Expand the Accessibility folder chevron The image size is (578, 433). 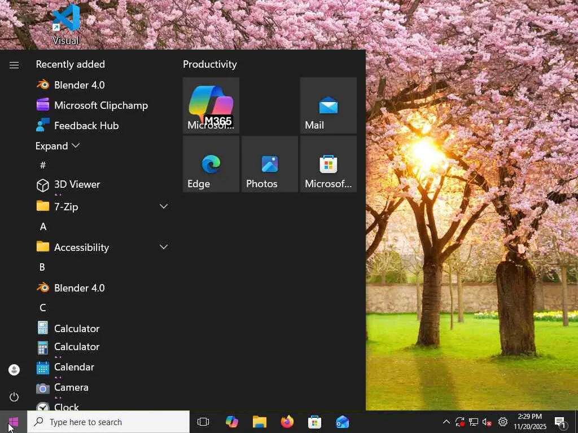click(164, 247)
